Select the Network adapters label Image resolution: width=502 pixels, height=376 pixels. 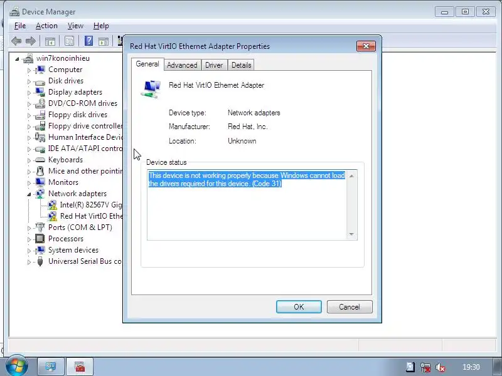(x=77, y=194)
